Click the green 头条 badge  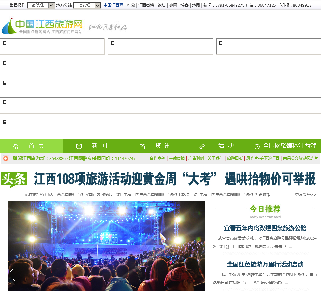pyautogui.click(x=14, y=179)
